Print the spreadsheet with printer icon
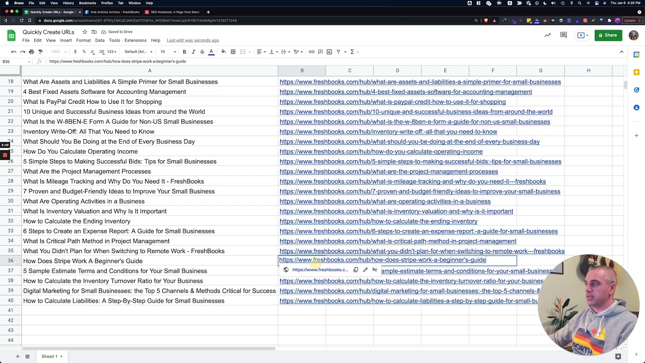 pos(31,51)
